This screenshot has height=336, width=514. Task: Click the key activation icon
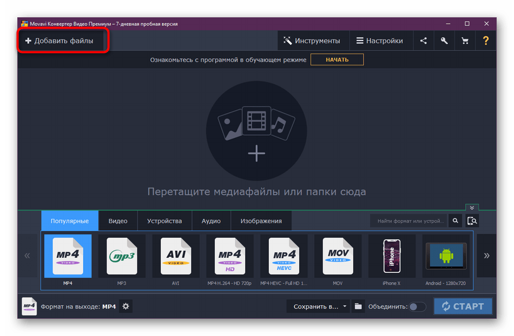point(444,41)
